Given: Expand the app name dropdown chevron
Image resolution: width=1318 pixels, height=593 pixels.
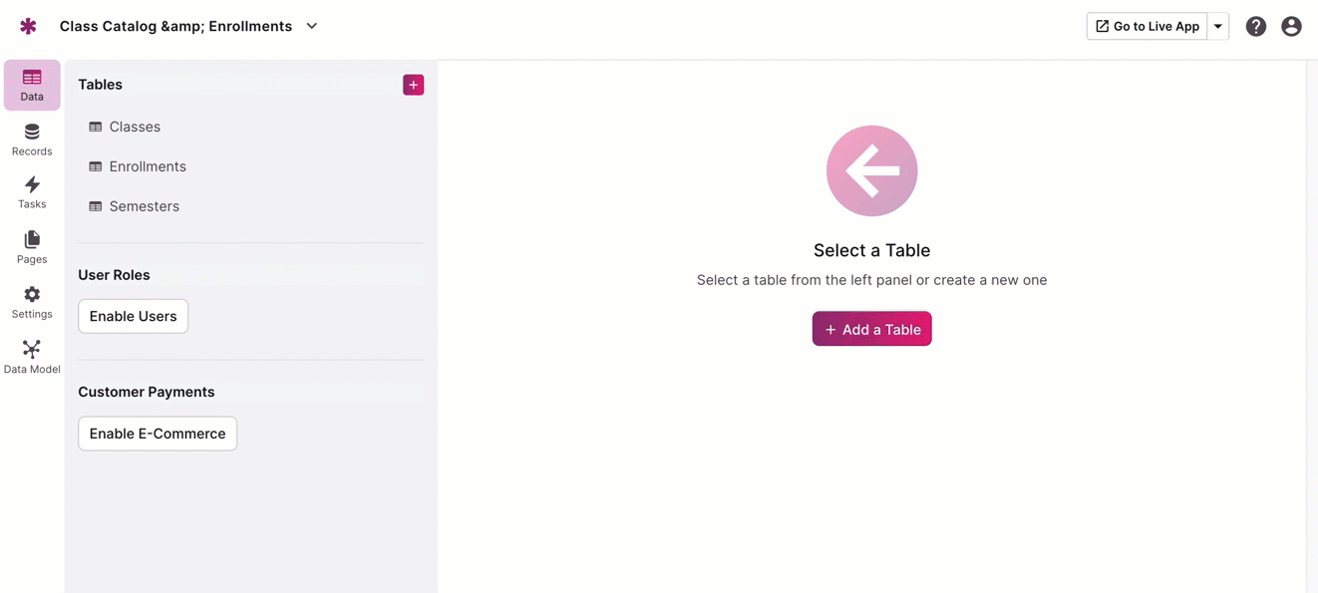Looking at the screenshot, I should [312, 26].
